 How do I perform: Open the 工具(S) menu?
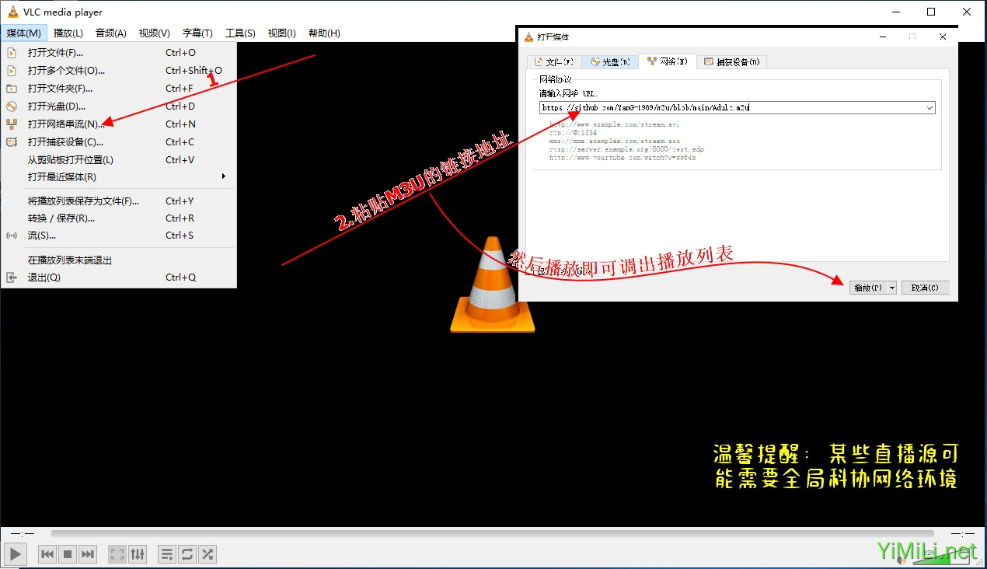coord(240,33)
